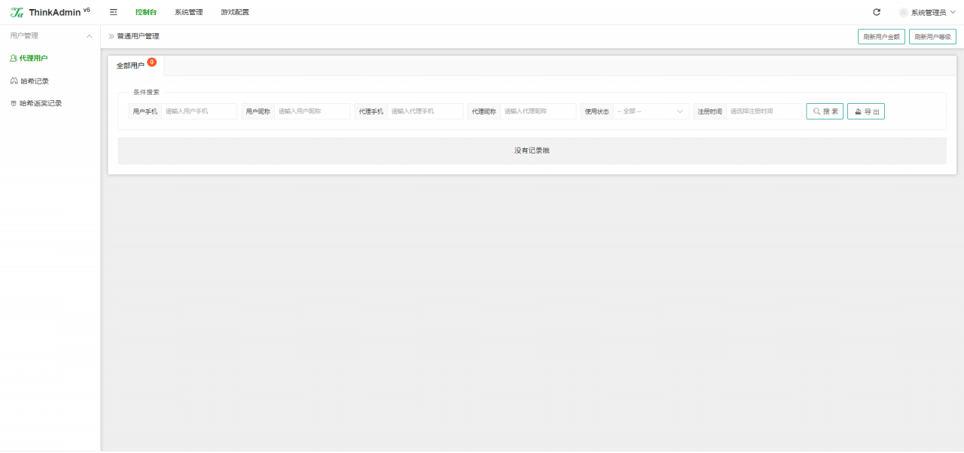
Task: Collapse the 用户管理 sidebar group
Action: click(x=89, y=35)
